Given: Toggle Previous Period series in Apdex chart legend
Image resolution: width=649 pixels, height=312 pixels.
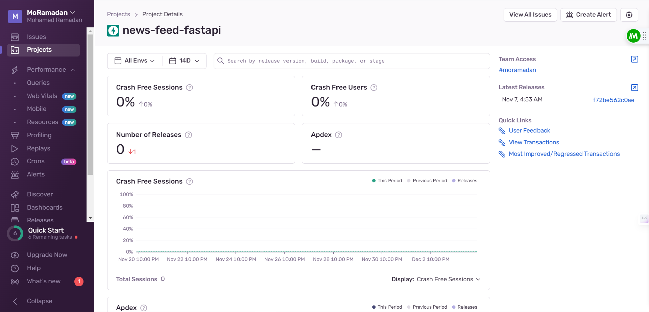Looking at the screenshot, I should [427, 307].
